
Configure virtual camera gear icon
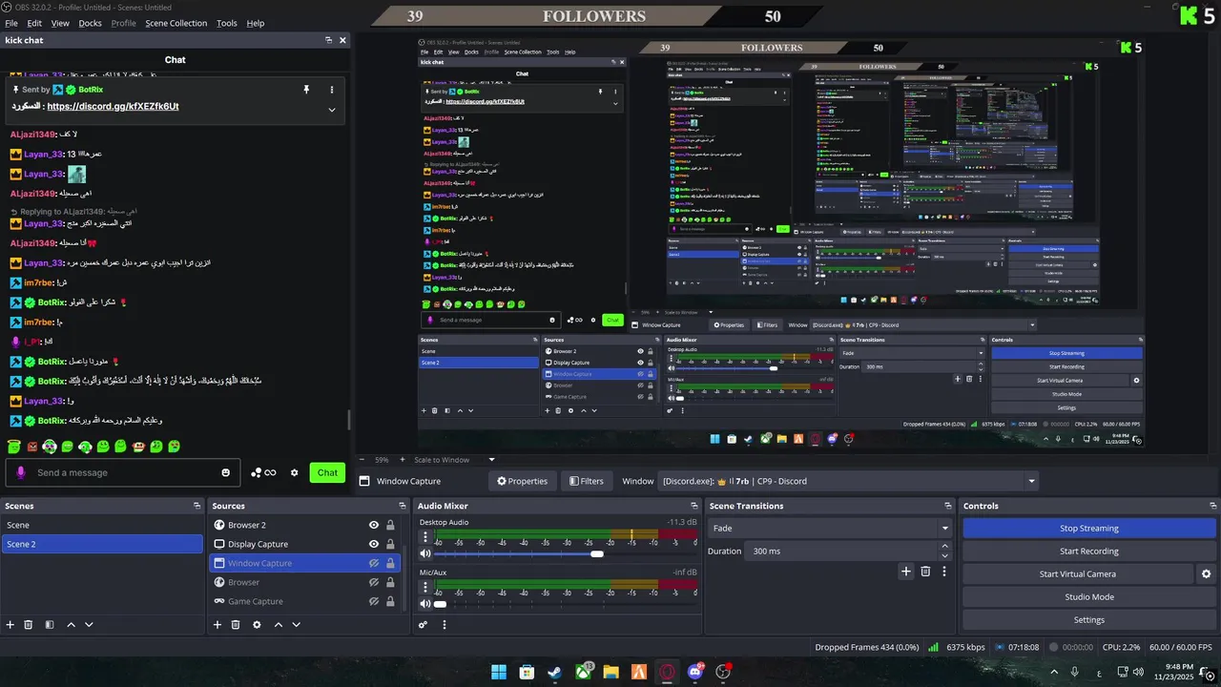[x=1206, y=574]
